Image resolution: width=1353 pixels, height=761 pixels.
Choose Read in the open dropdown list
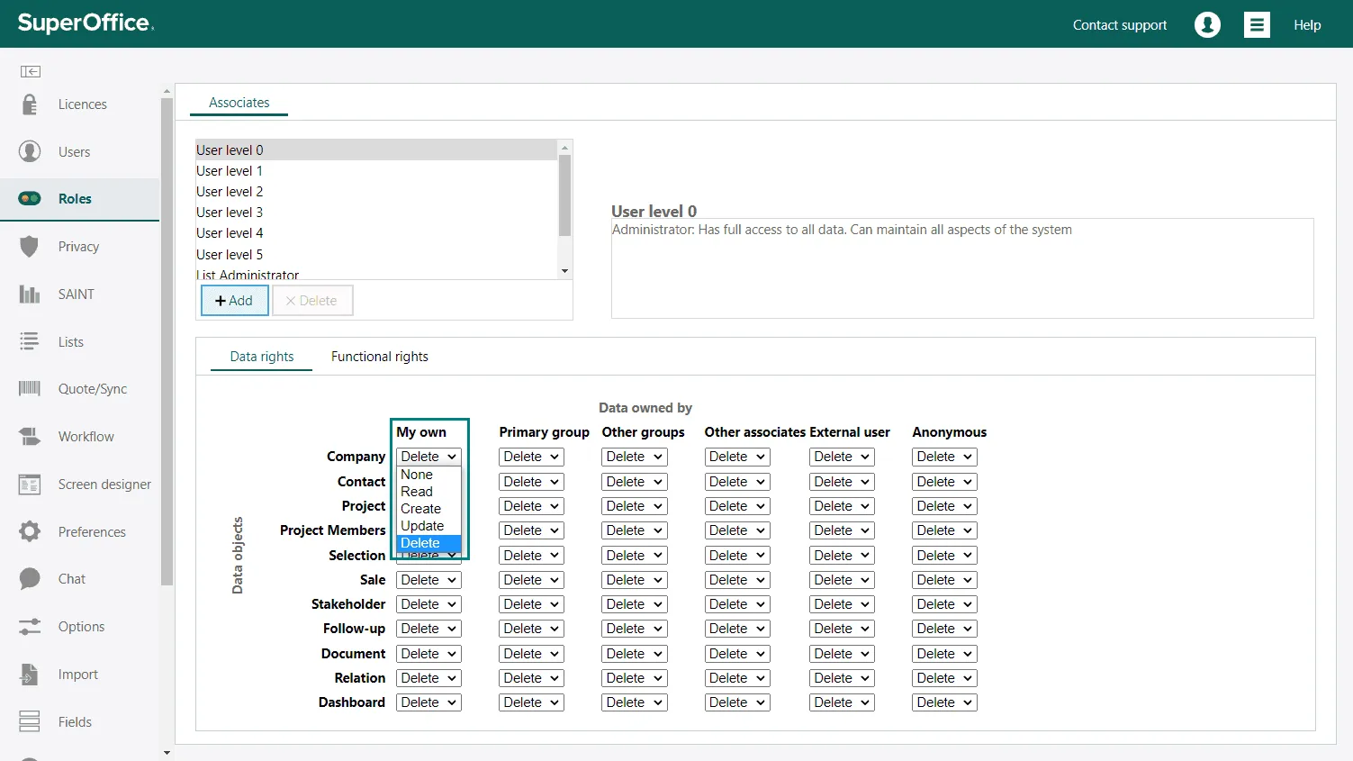(x=417, y=492)
